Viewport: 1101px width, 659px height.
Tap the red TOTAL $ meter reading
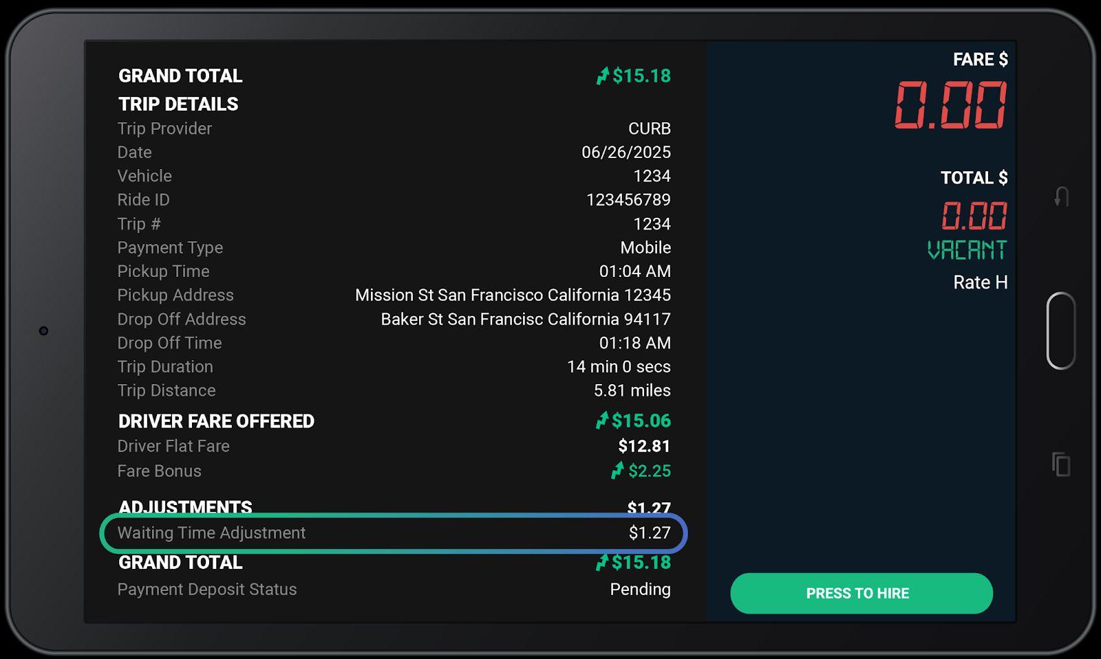click(974, 216)
